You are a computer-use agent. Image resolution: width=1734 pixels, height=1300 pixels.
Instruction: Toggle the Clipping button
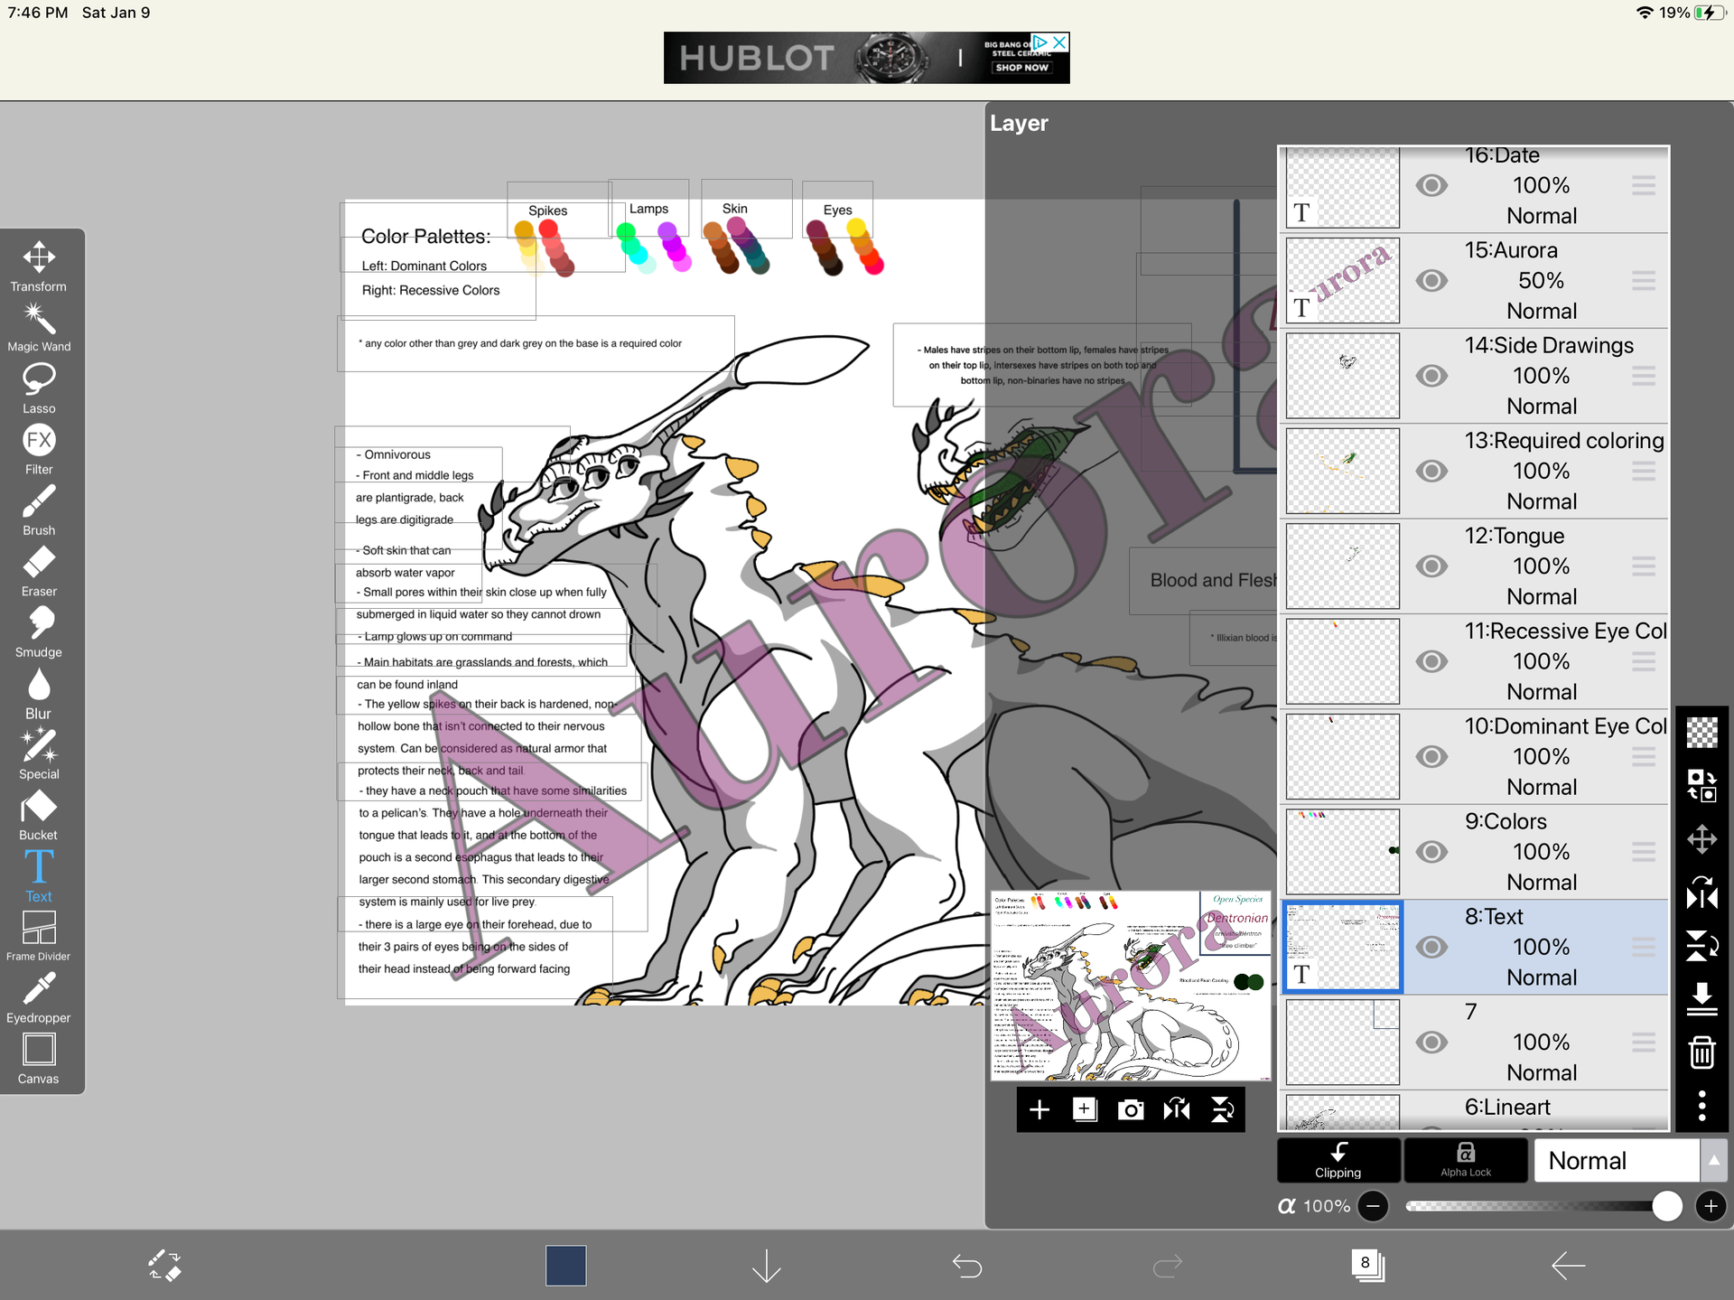point(1338,1161)
